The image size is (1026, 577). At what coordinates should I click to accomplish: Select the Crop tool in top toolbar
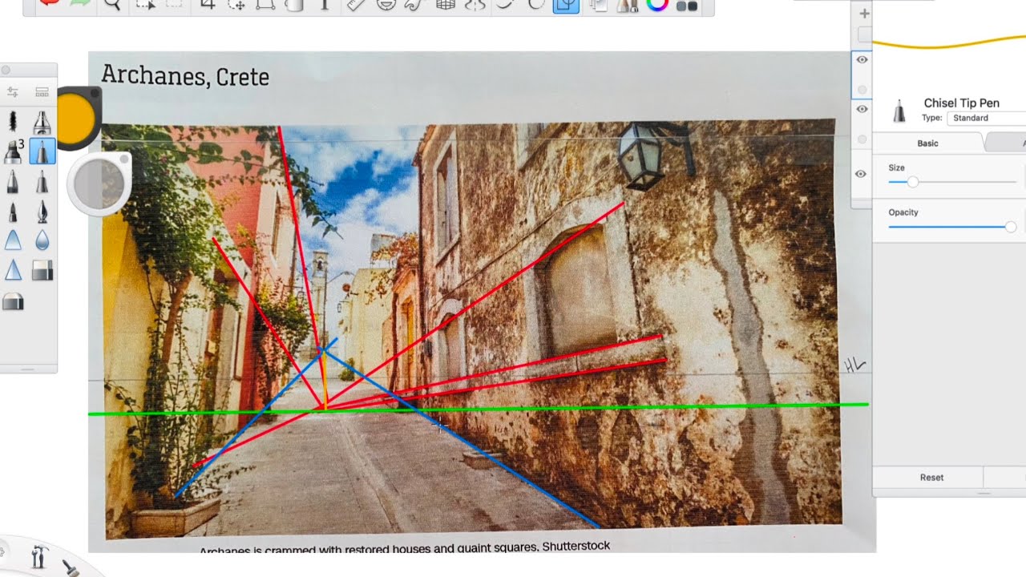click(208, 4)
